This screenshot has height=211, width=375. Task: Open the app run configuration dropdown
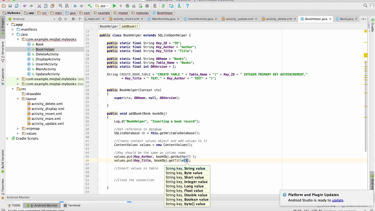coord(102,6)
